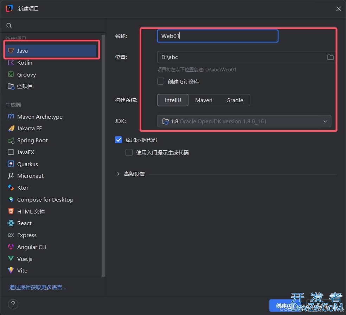Choose the Groovy project icon
346x315 pixels.
(11, 74)
